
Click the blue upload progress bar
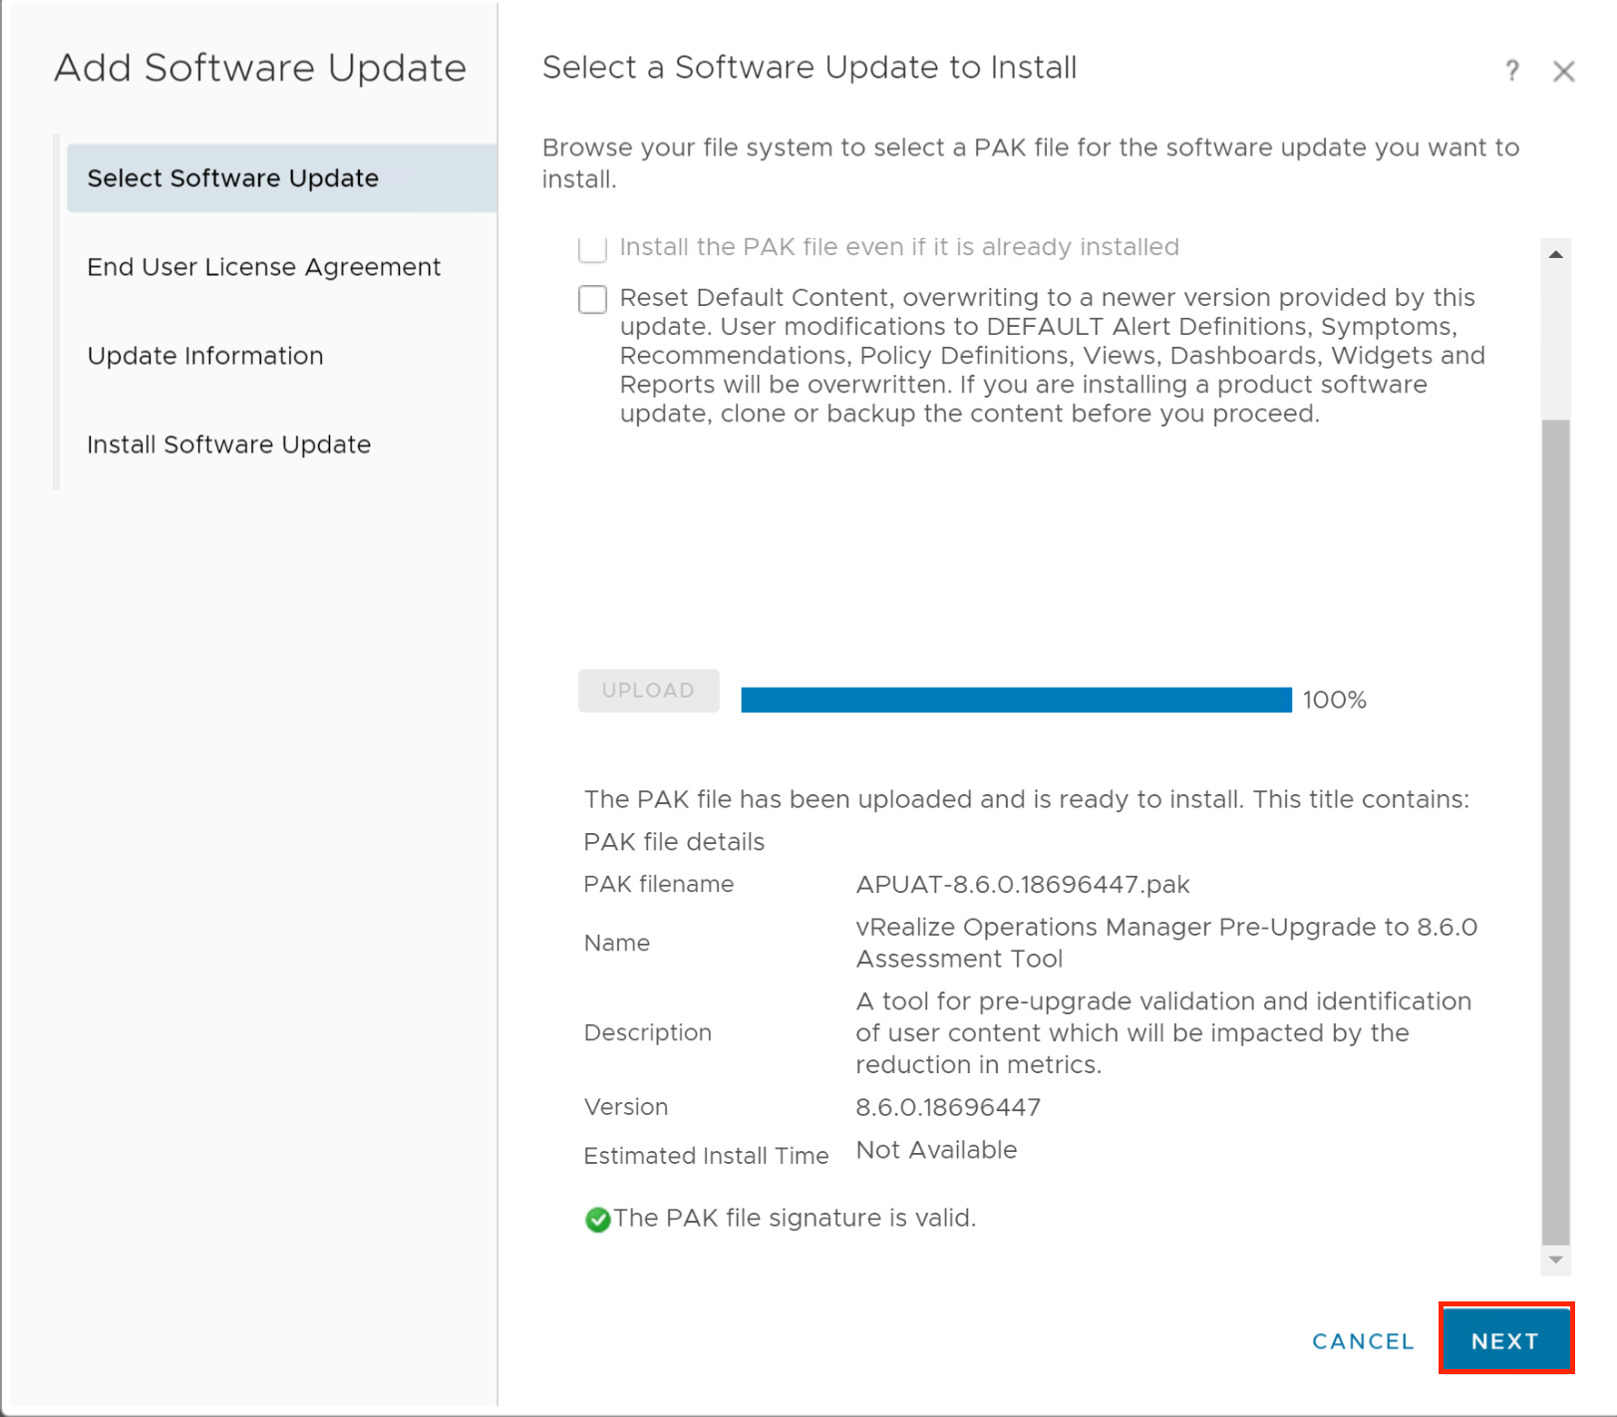[1016, 700]
